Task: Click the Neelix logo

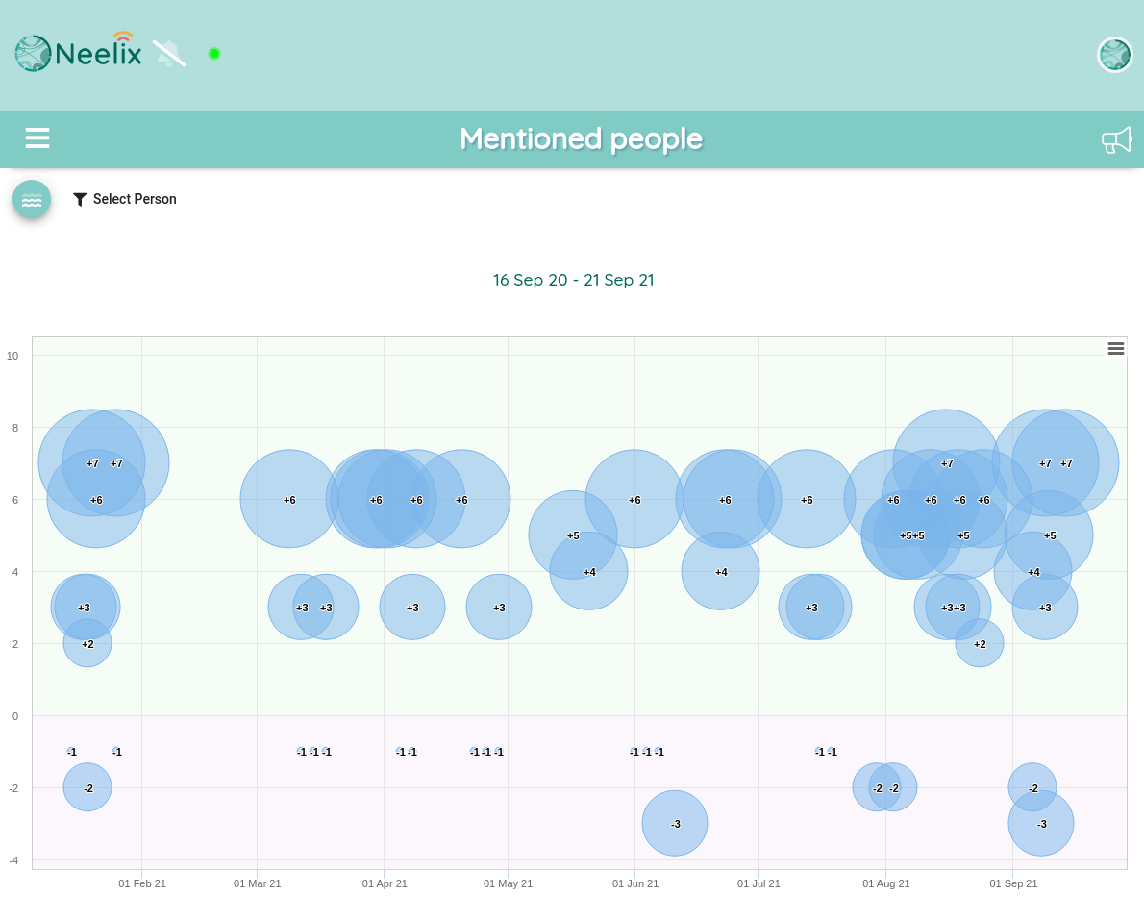Action: point(78,53)
